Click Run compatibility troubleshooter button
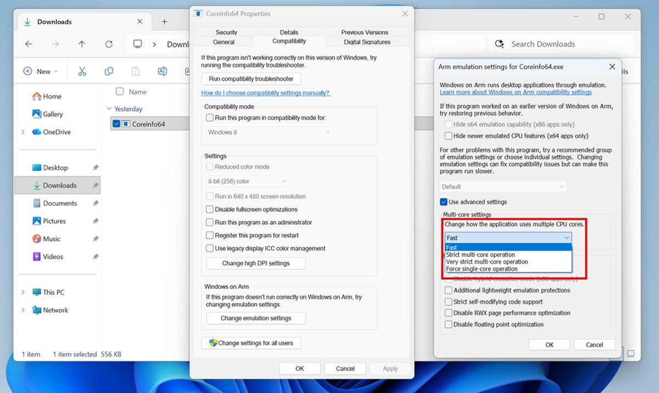659x393 pixels. click(x=252, y=79)
